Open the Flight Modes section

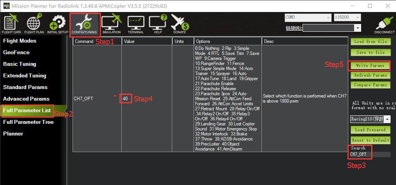pos(20,41)
